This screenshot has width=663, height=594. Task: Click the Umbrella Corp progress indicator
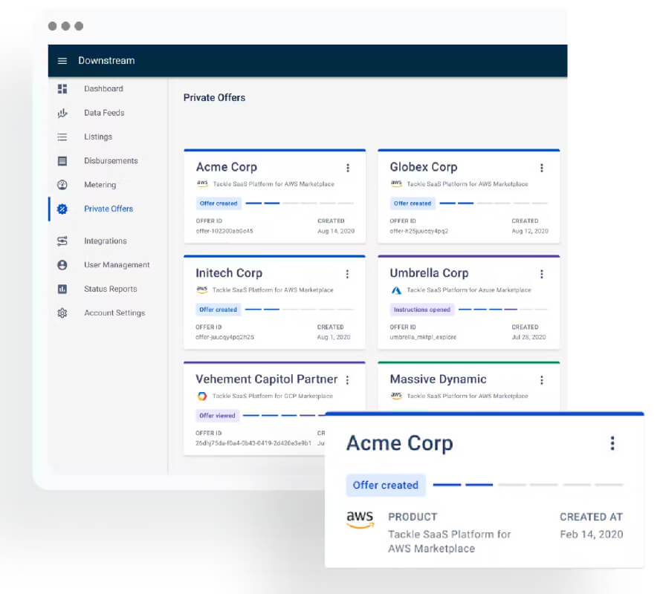[x=502, y=310]
